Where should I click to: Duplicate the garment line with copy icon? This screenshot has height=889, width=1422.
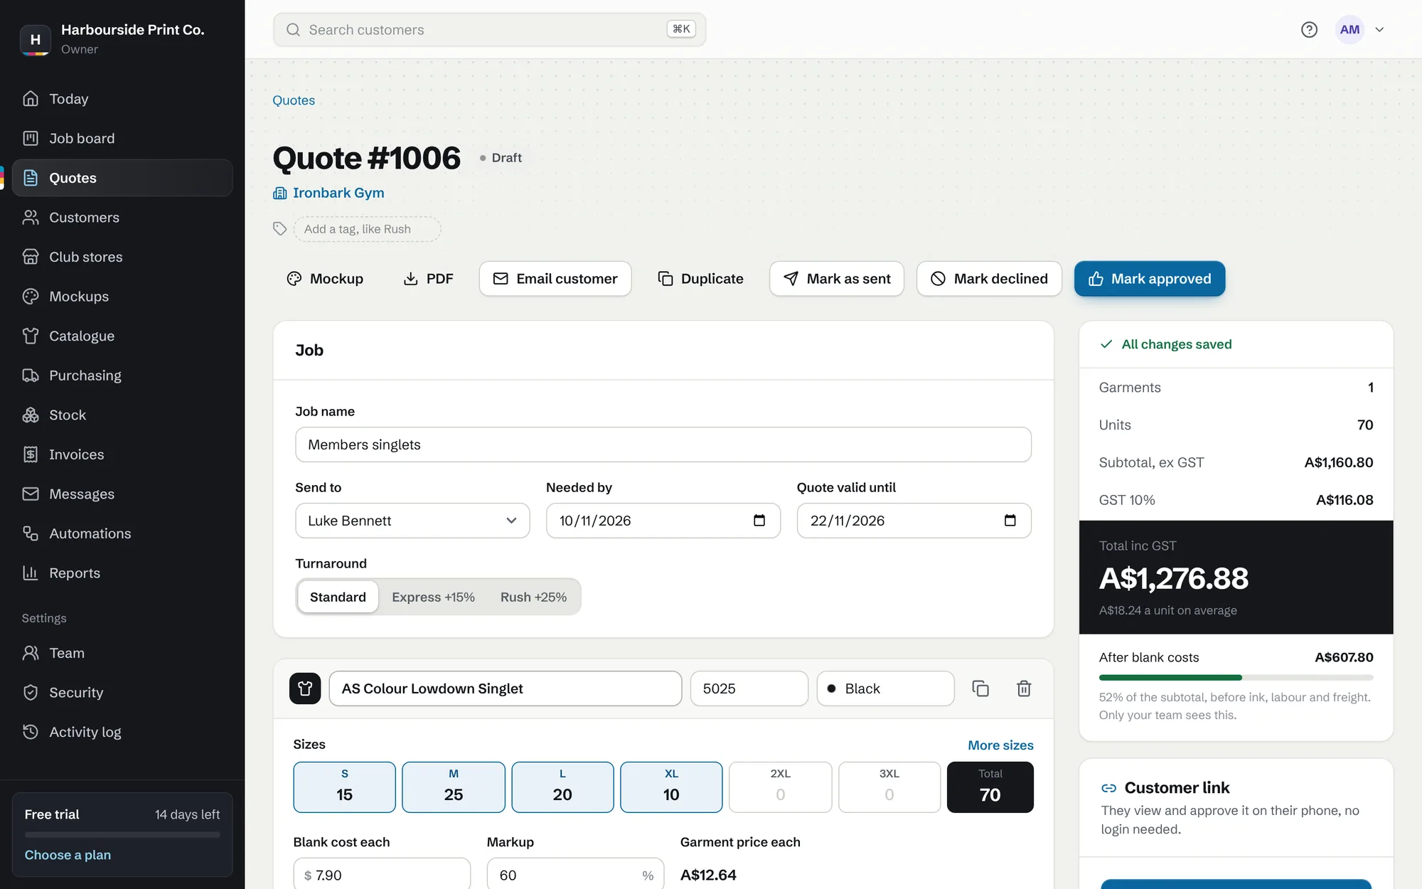click(980, 688)
